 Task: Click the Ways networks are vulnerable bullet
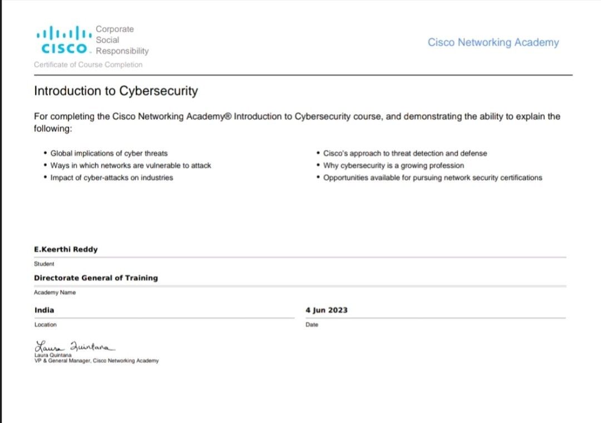tap(131, 166)
